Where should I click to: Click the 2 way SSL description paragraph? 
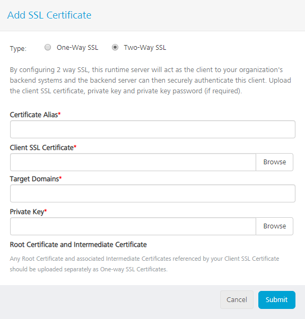tap(151, 81)
